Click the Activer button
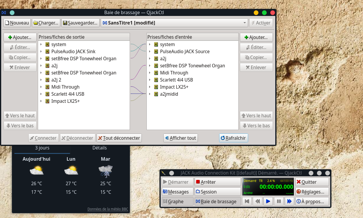Image resolution: width=363 pixels, height=218 pixels. tap(261, 23)
